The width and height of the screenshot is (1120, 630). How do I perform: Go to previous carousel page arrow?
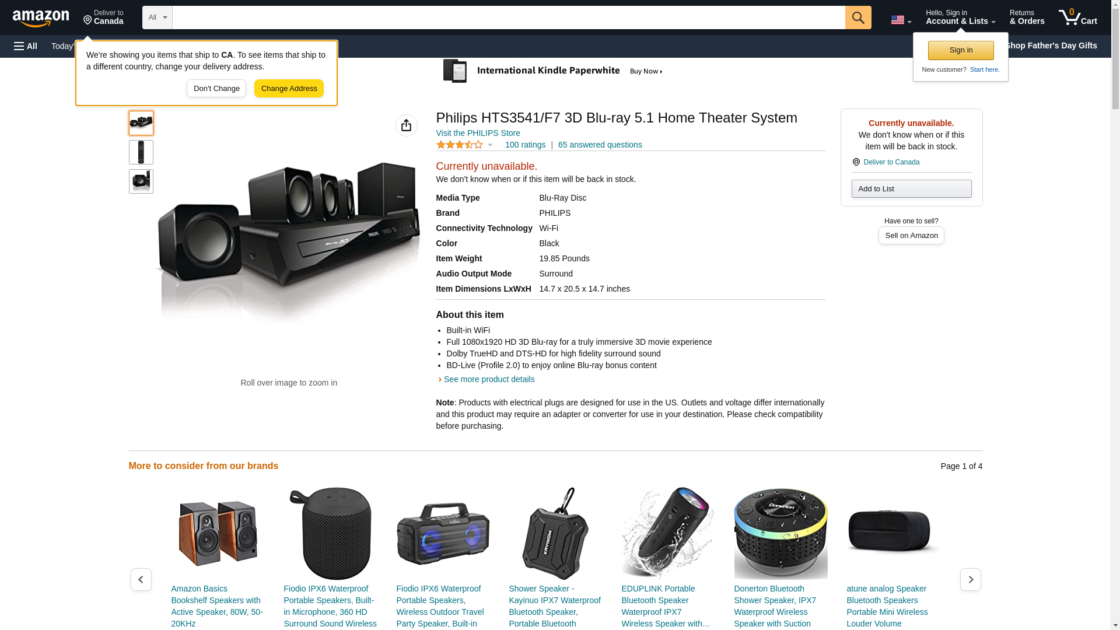(x=141, y=579)
